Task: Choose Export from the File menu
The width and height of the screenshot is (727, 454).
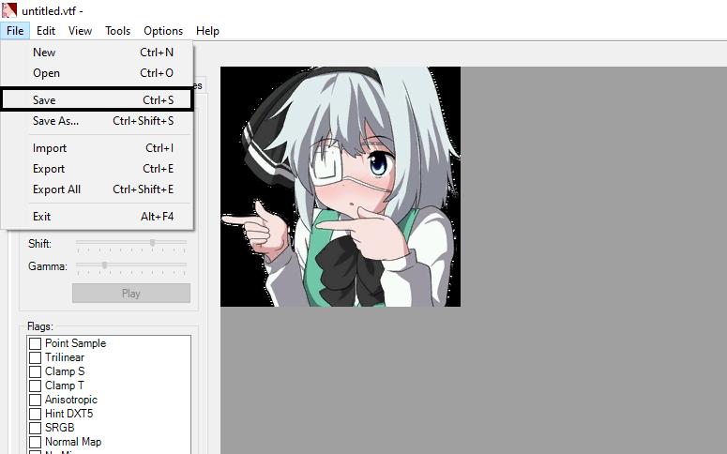Action: (97, 169)
